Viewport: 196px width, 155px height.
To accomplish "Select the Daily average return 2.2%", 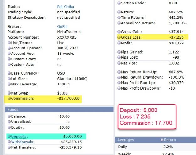I will (x=168, y=147).
